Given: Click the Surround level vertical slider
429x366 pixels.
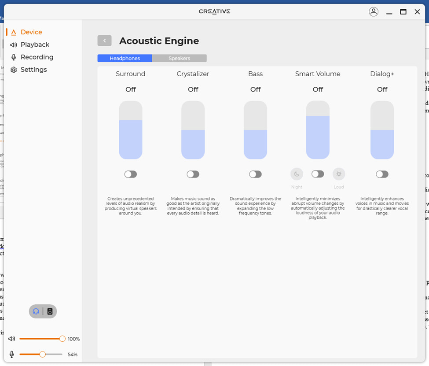Looking at the screenshot, I should point(131,130).
